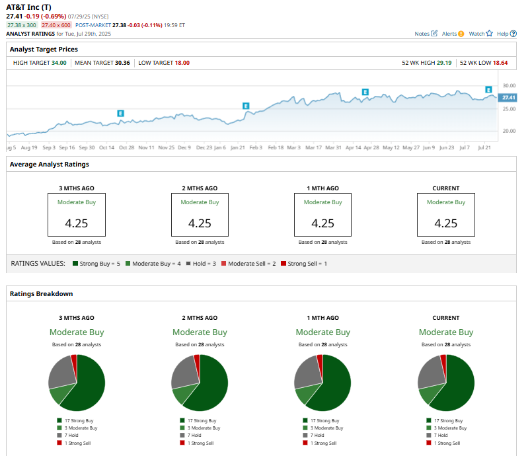Click the 3 Moderate Buy legend square under 2 MTHS AGO
530x456 pixels.
(182, 428)
